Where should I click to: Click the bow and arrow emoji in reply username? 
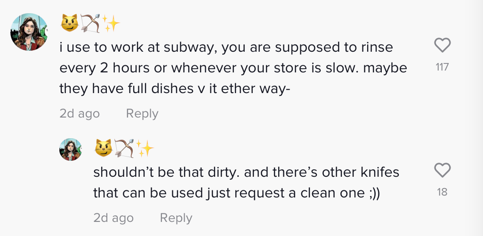(124, 148)
